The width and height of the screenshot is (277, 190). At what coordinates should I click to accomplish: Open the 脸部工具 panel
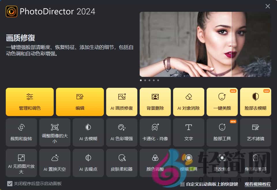tap(222, 132)
